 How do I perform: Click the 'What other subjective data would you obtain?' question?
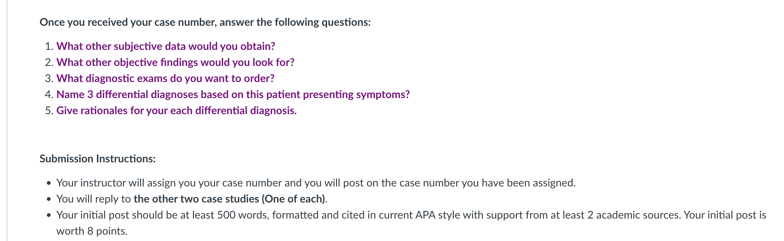pos(166,46)
